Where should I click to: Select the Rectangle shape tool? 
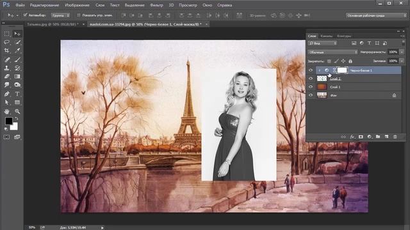point(17,102)
